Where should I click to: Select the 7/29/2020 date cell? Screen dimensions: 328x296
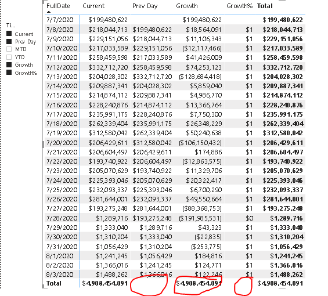(62, 228)
